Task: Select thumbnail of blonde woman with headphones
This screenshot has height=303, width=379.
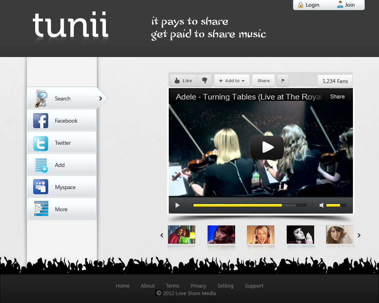Action: pos(260,235)
